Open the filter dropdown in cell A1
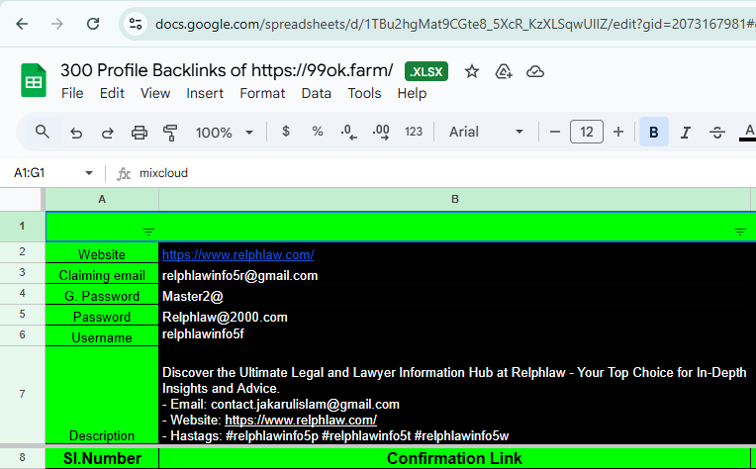 click(148, 233)
